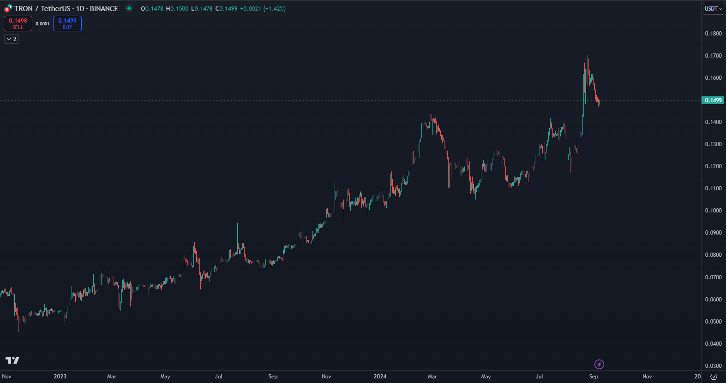Click the 2024 label on time axis

tap(380, 377)
